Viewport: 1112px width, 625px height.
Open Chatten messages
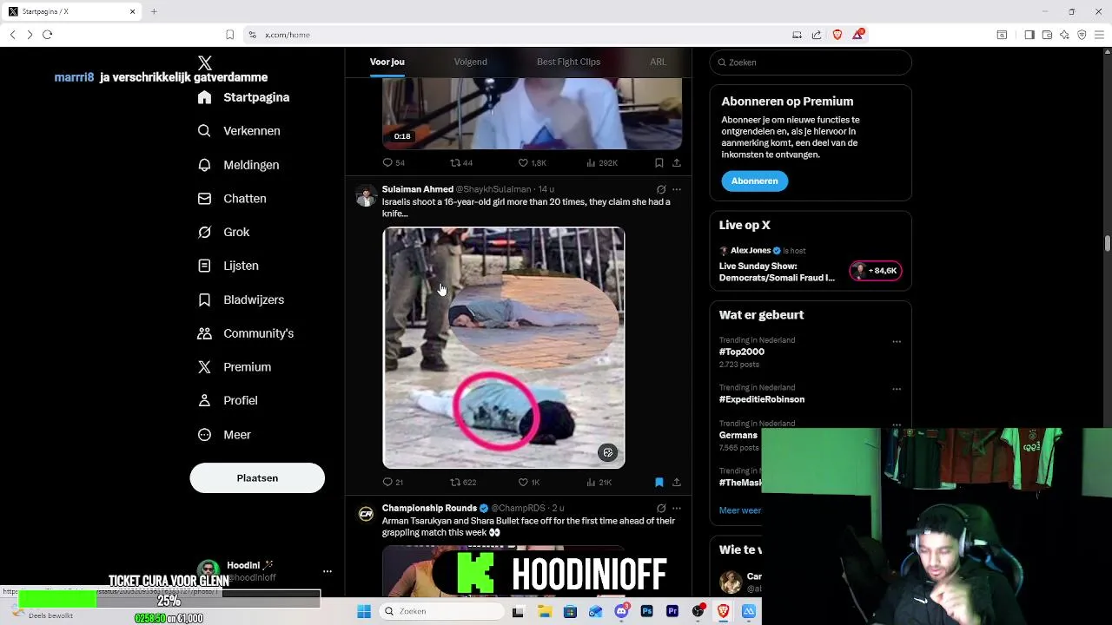[x=232, y=199]
